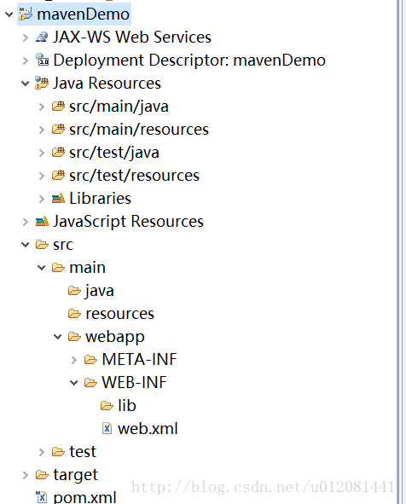The height and width of the screenshot is (504, 406).
Task: Click the JavaScript Resources library icon
Action: tap(42, 222)
